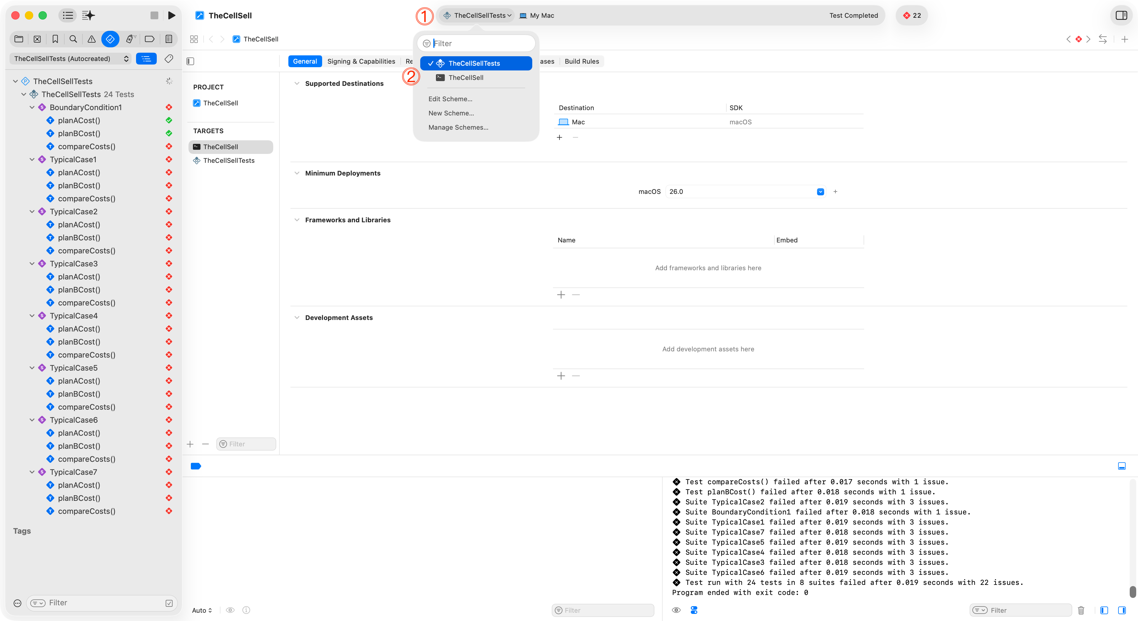The image size is (1138, 621).
Task: Choose Edit Scheme… from the popup
Action: pyautogui.click(x=450, y=99)
